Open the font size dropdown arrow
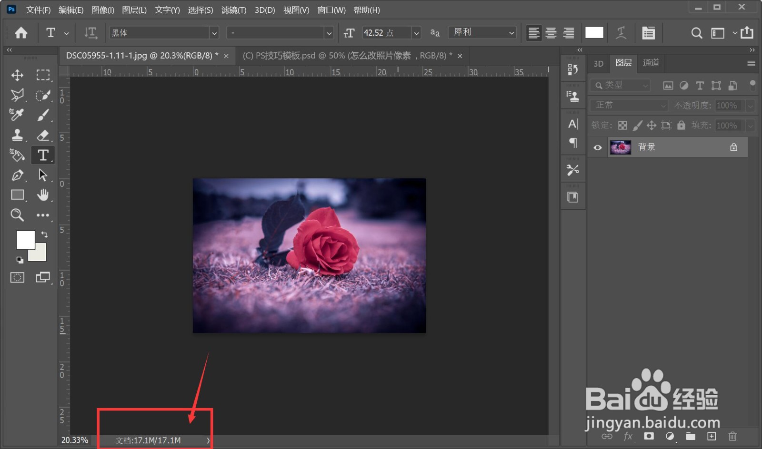 click(x=416, y=33)
